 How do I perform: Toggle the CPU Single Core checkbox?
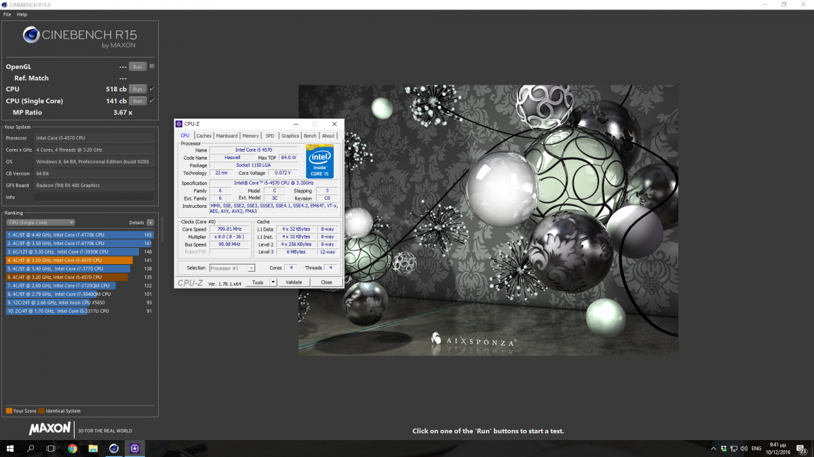tap(152, 100)
